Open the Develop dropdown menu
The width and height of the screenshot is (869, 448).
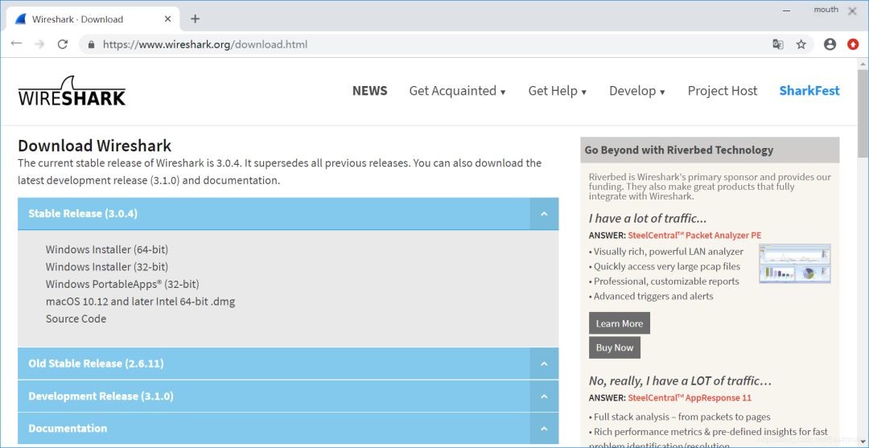point(636,91)
